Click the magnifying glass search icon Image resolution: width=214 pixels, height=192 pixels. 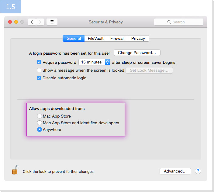(x=169, y=22)
